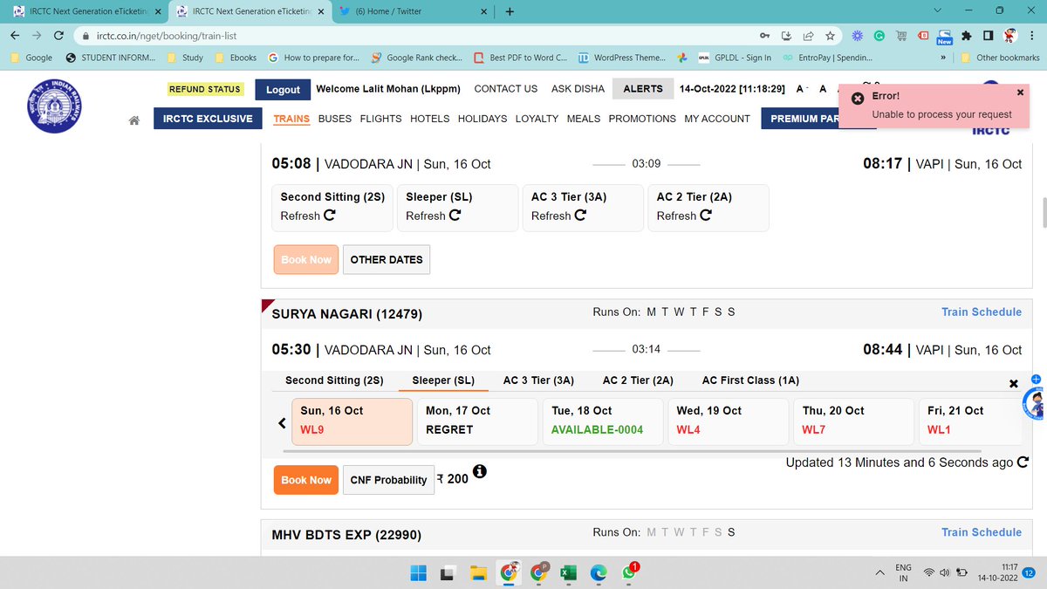Viewport: 1047px width, 589px height.
Task: Open MY ACCOUNT menu
Action: pos(717,119)
